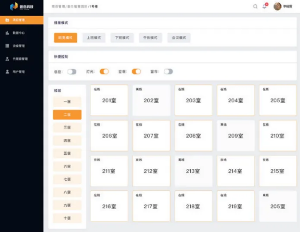Image resolution: width=300 pixels, height=232 pixels.
Task: Click the 用户管理 user icon
Action: click(x=7, y=72)
